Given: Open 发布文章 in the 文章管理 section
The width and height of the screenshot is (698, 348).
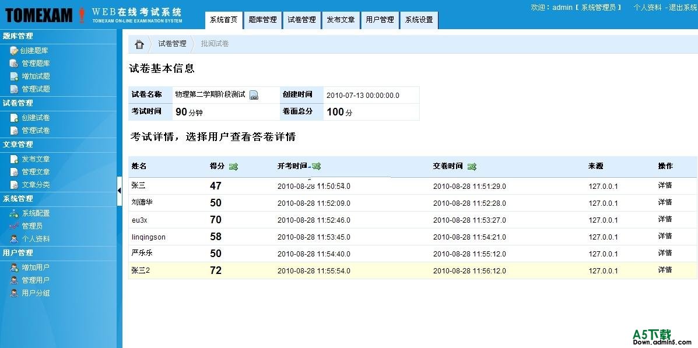Looking at the screenshot, I should click(36, 159).
